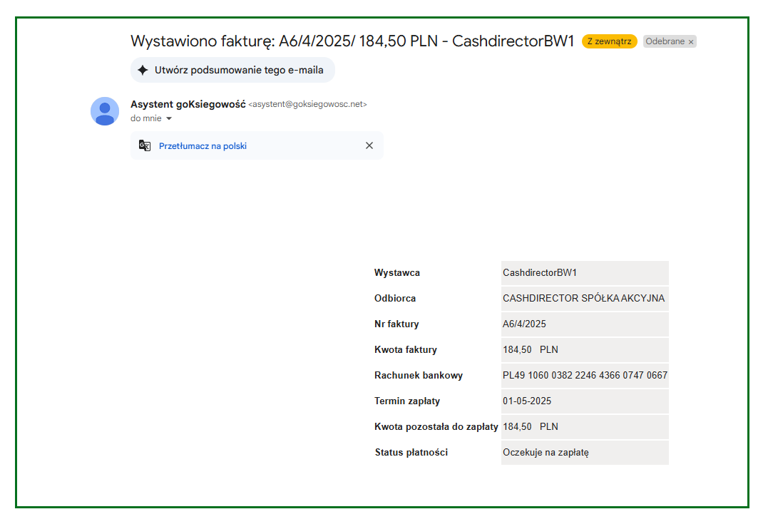Click the 'Status płatności' row label
This screenshot has width=768, height=524.
tap(411, 453)
